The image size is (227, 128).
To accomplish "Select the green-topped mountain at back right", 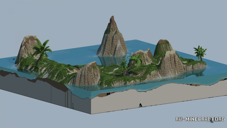I will pyautogui.click(x=163, y=47).
